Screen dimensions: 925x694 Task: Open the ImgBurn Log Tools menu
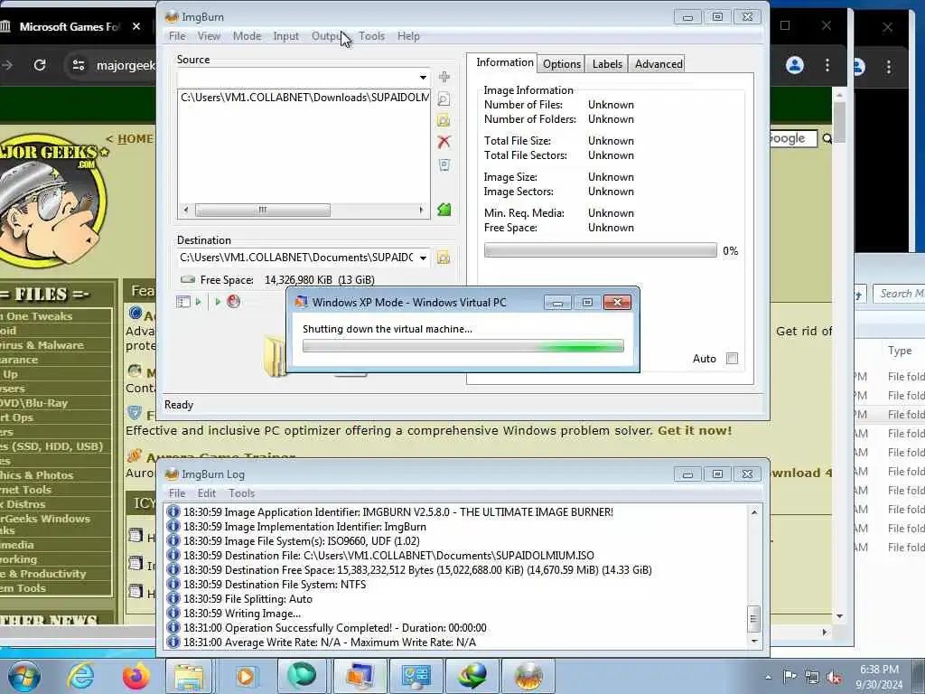pyautogui.click(x=242, y=493)
